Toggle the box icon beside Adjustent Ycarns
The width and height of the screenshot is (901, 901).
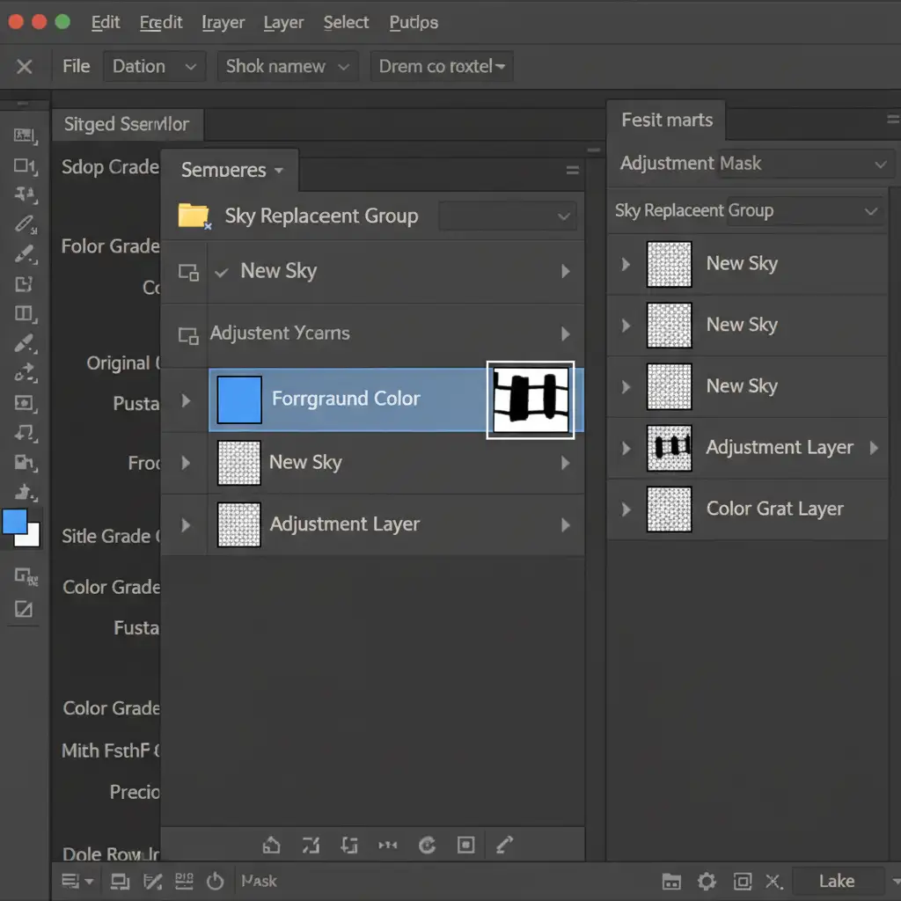pos(187,334)
